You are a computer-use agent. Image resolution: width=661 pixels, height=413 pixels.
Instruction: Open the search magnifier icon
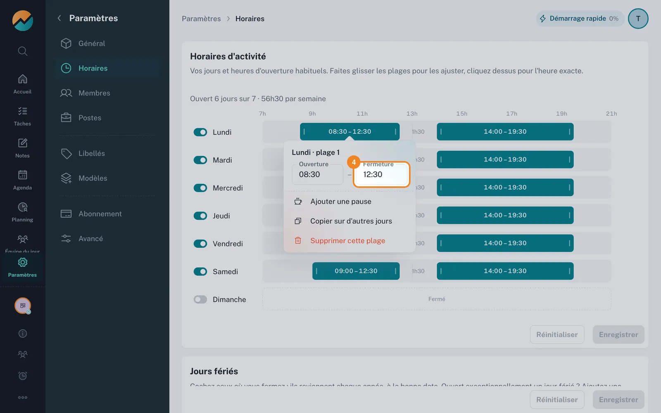pyautogui.click(x=23, y=51)
